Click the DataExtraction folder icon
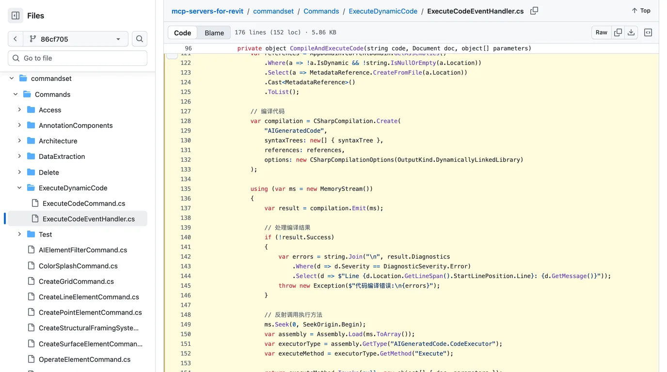667x372 pixels. tap(31, 156)
